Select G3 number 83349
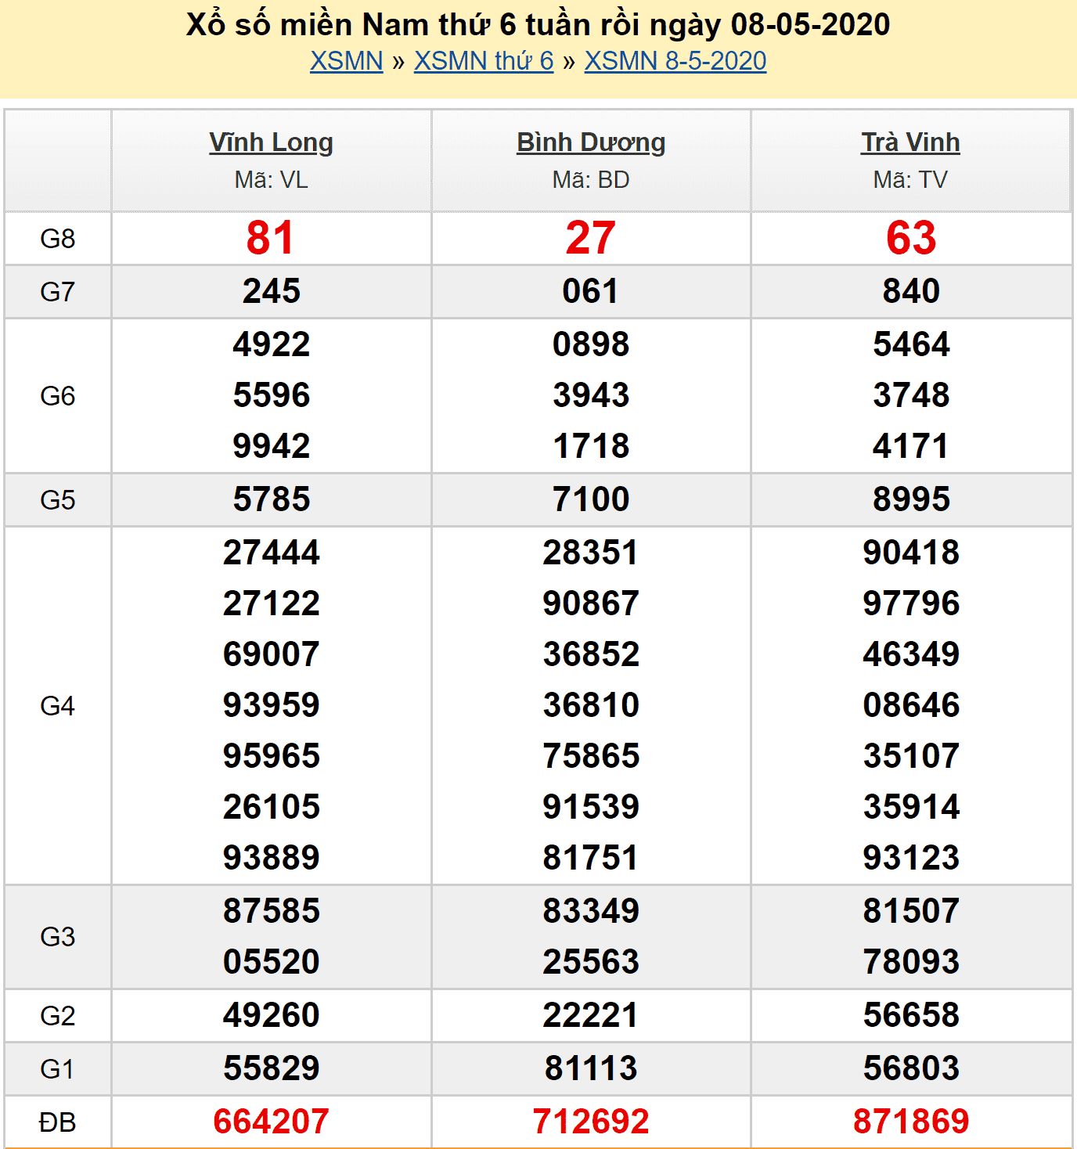1077x1149 pixels. pos(591,911)
